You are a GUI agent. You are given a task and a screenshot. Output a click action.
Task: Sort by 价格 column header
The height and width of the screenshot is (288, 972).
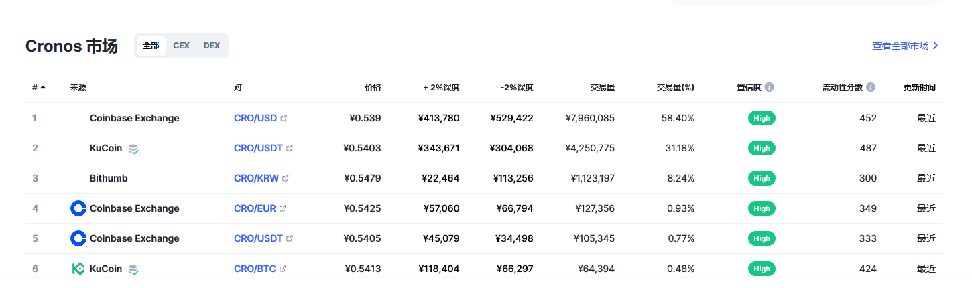[373, 88]
